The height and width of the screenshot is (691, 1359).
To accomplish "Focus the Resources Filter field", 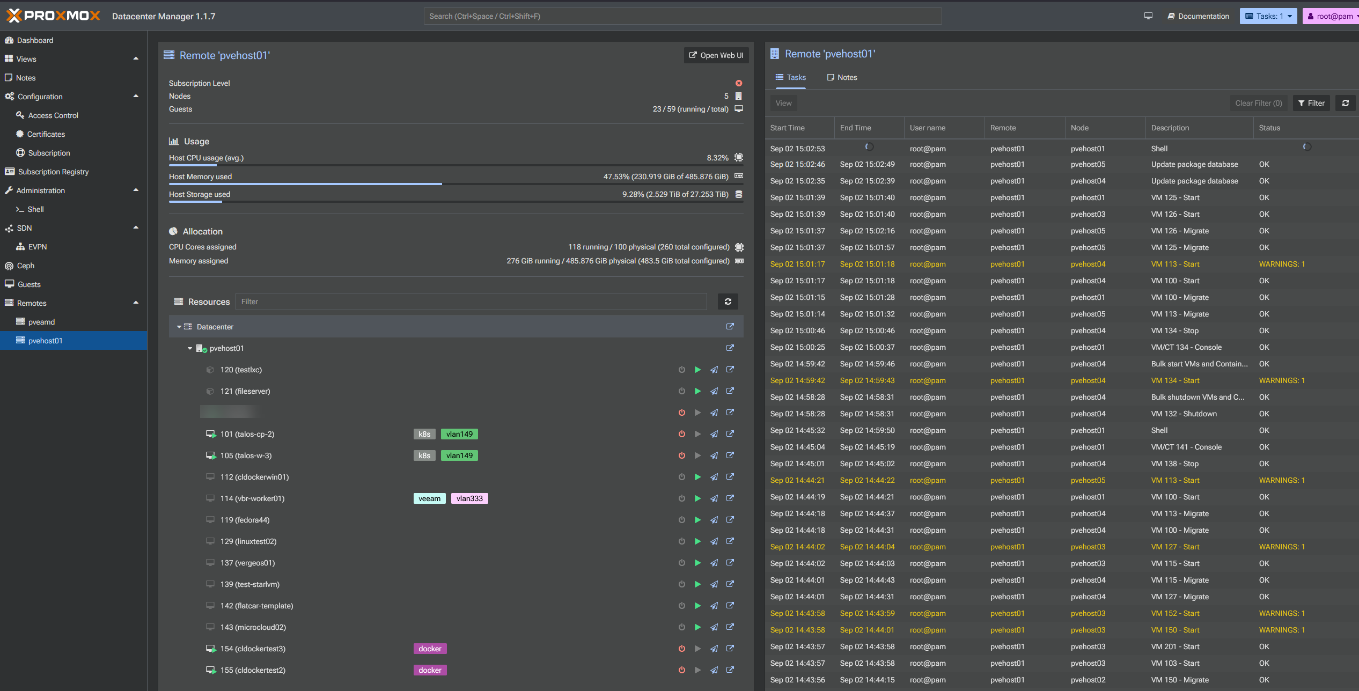I will 471,302.
